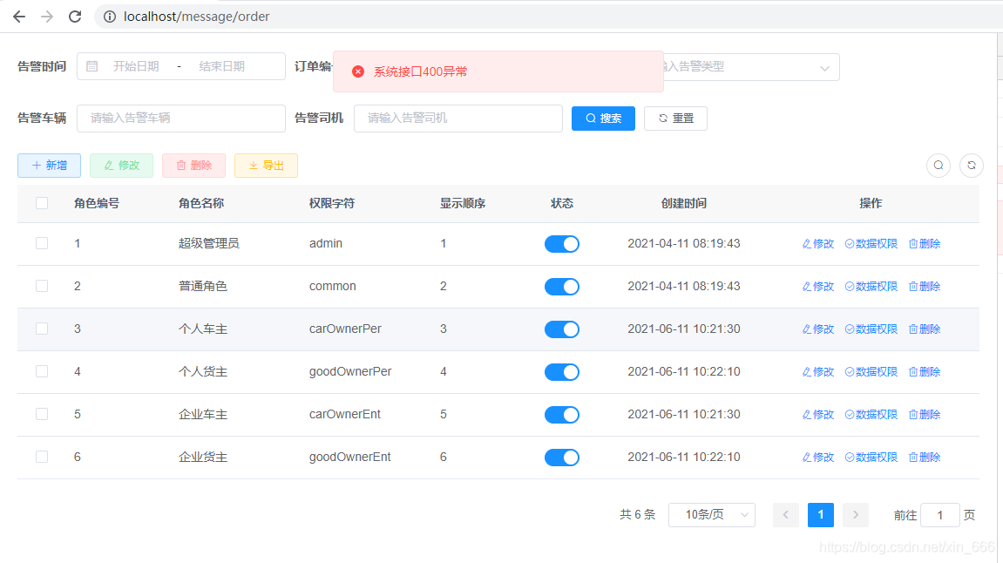Click the calendar icon in 告警时间 field
The image size is (1003, 563).
(x=91, y=65)
